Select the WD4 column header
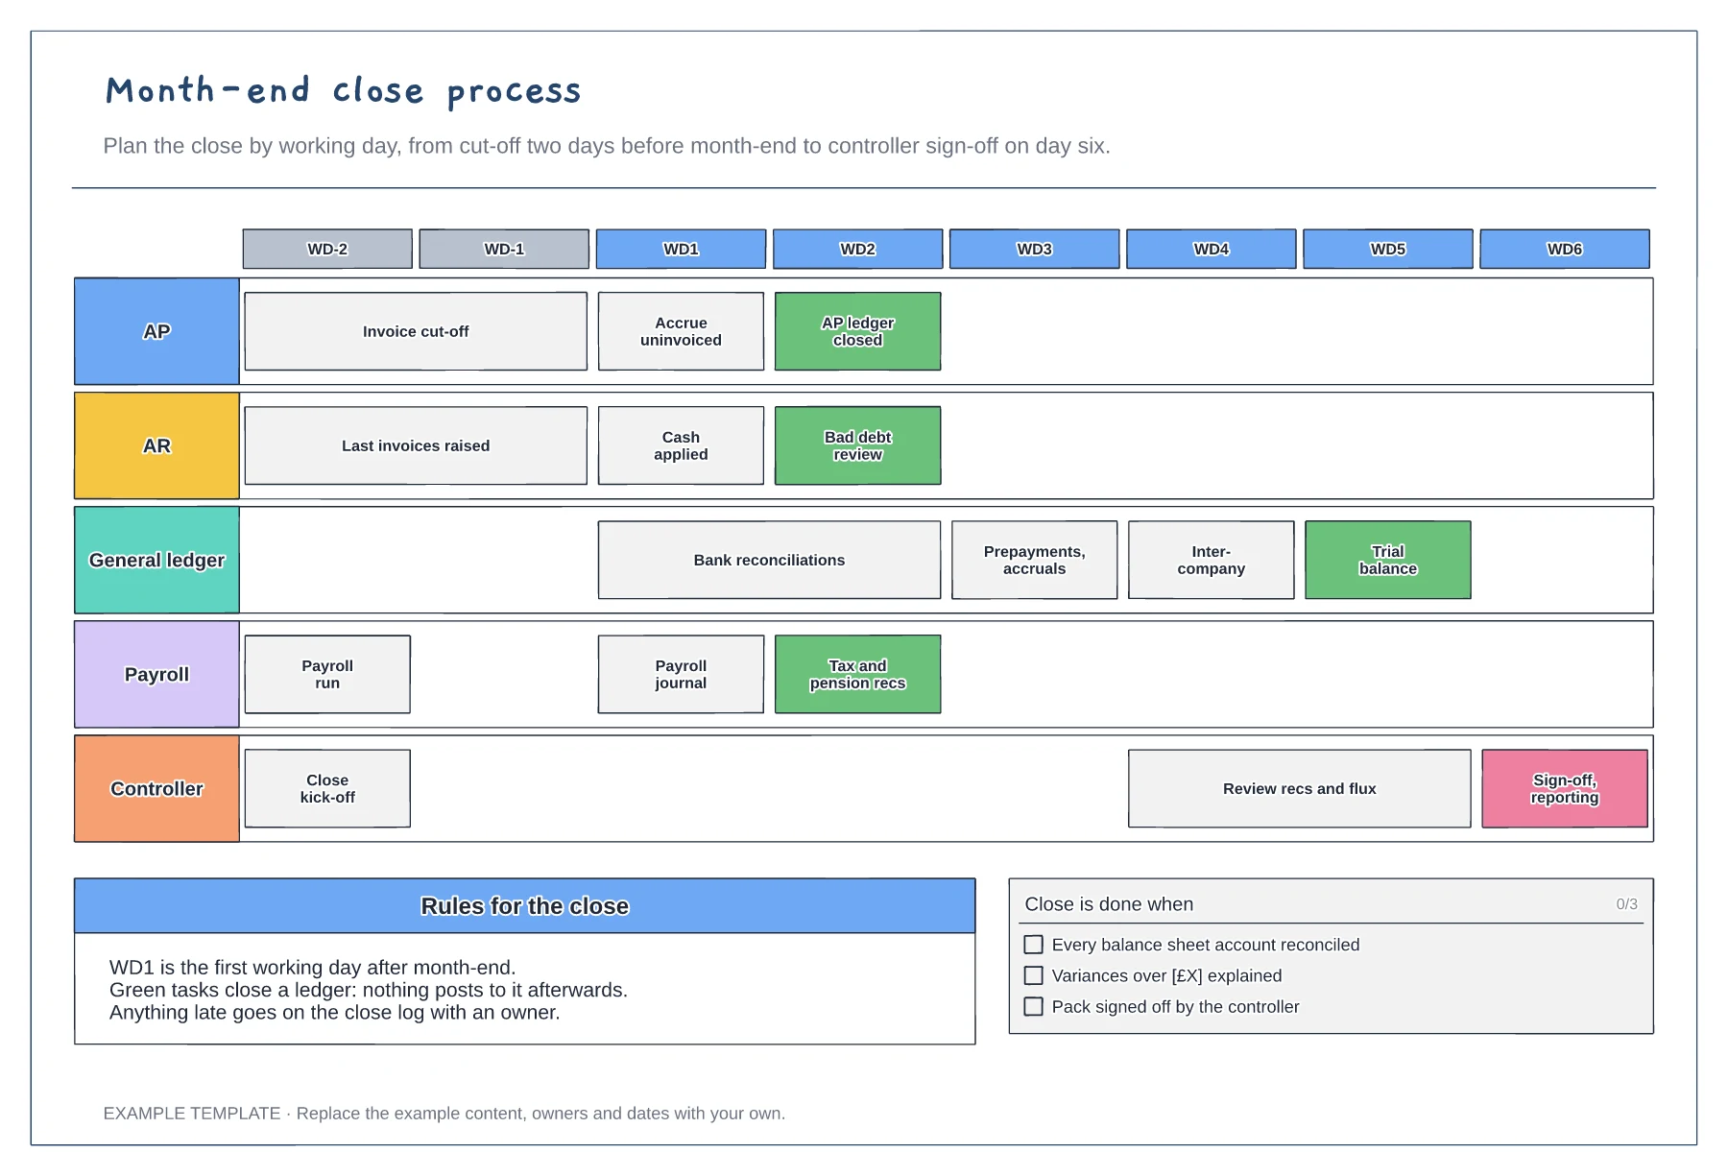 pos(1211,249)
